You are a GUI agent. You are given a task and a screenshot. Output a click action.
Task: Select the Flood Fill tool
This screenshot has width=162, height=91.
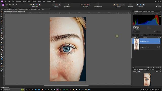coord(2,28)
